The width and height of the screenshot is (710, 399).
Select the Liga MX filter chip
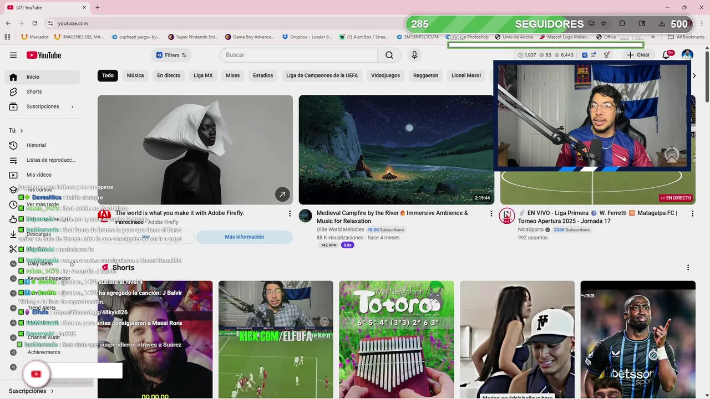point(203,75)
